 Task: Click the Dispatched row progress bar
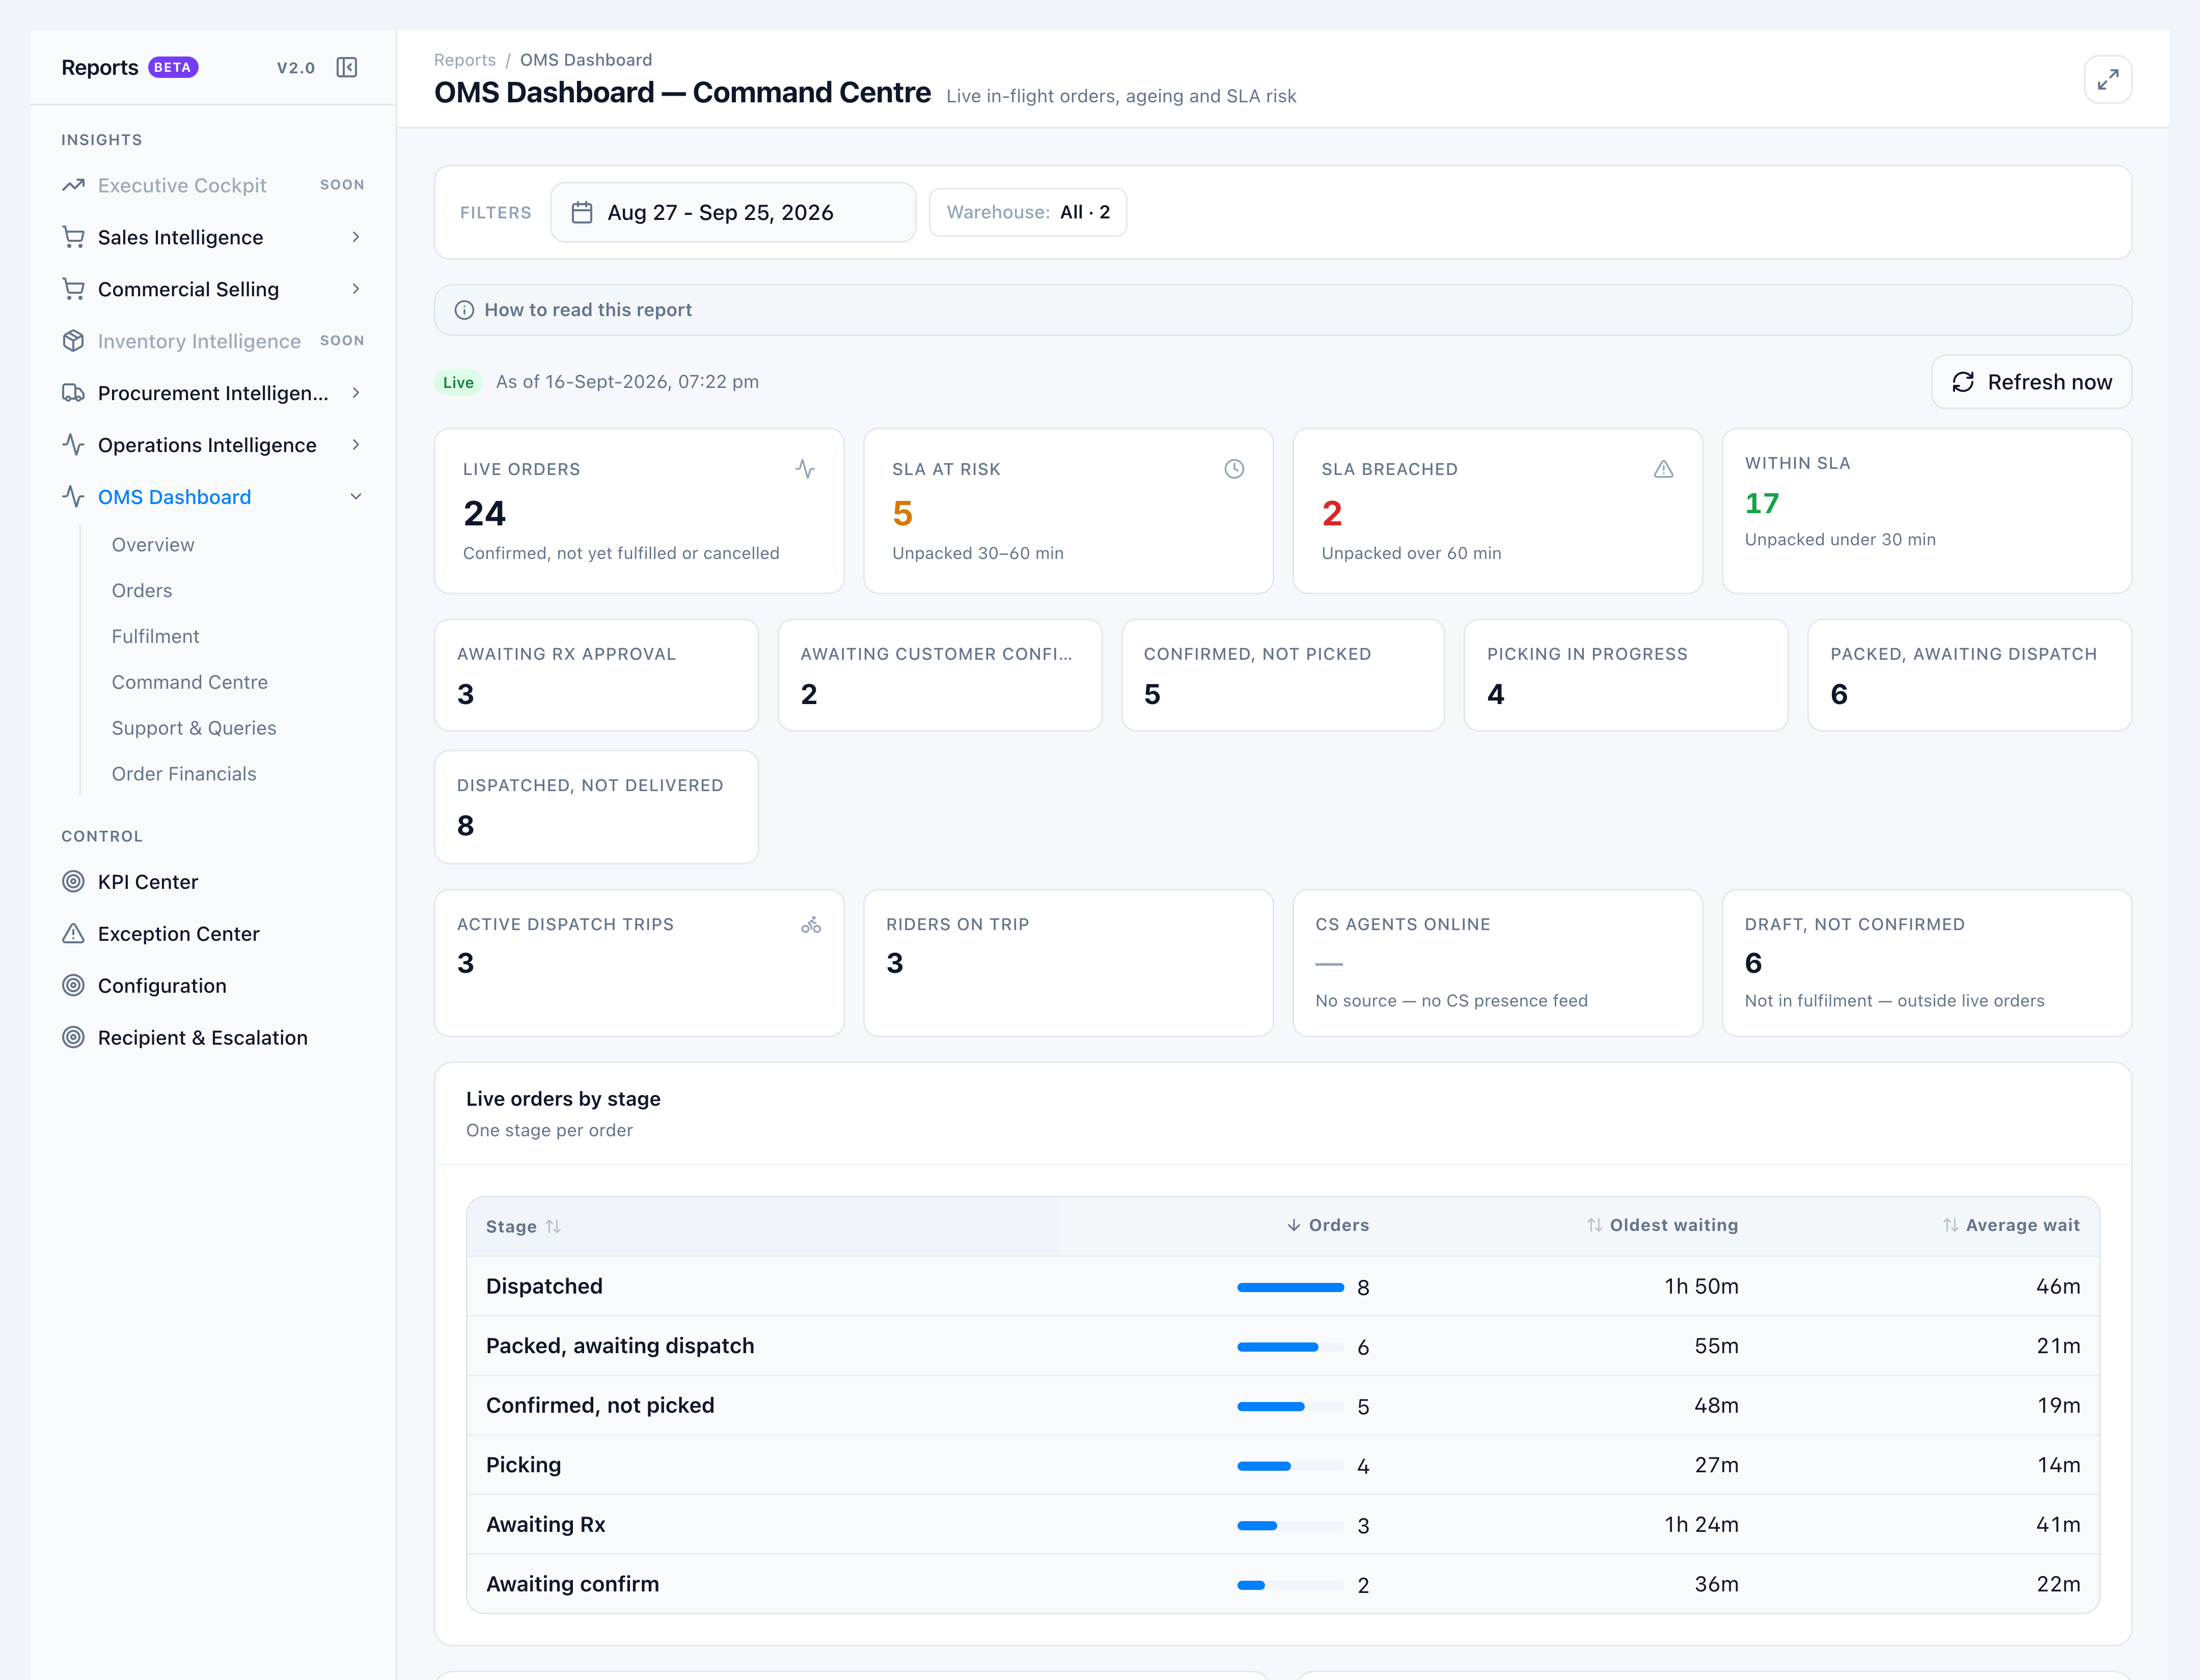[x=1290, y=1287]
